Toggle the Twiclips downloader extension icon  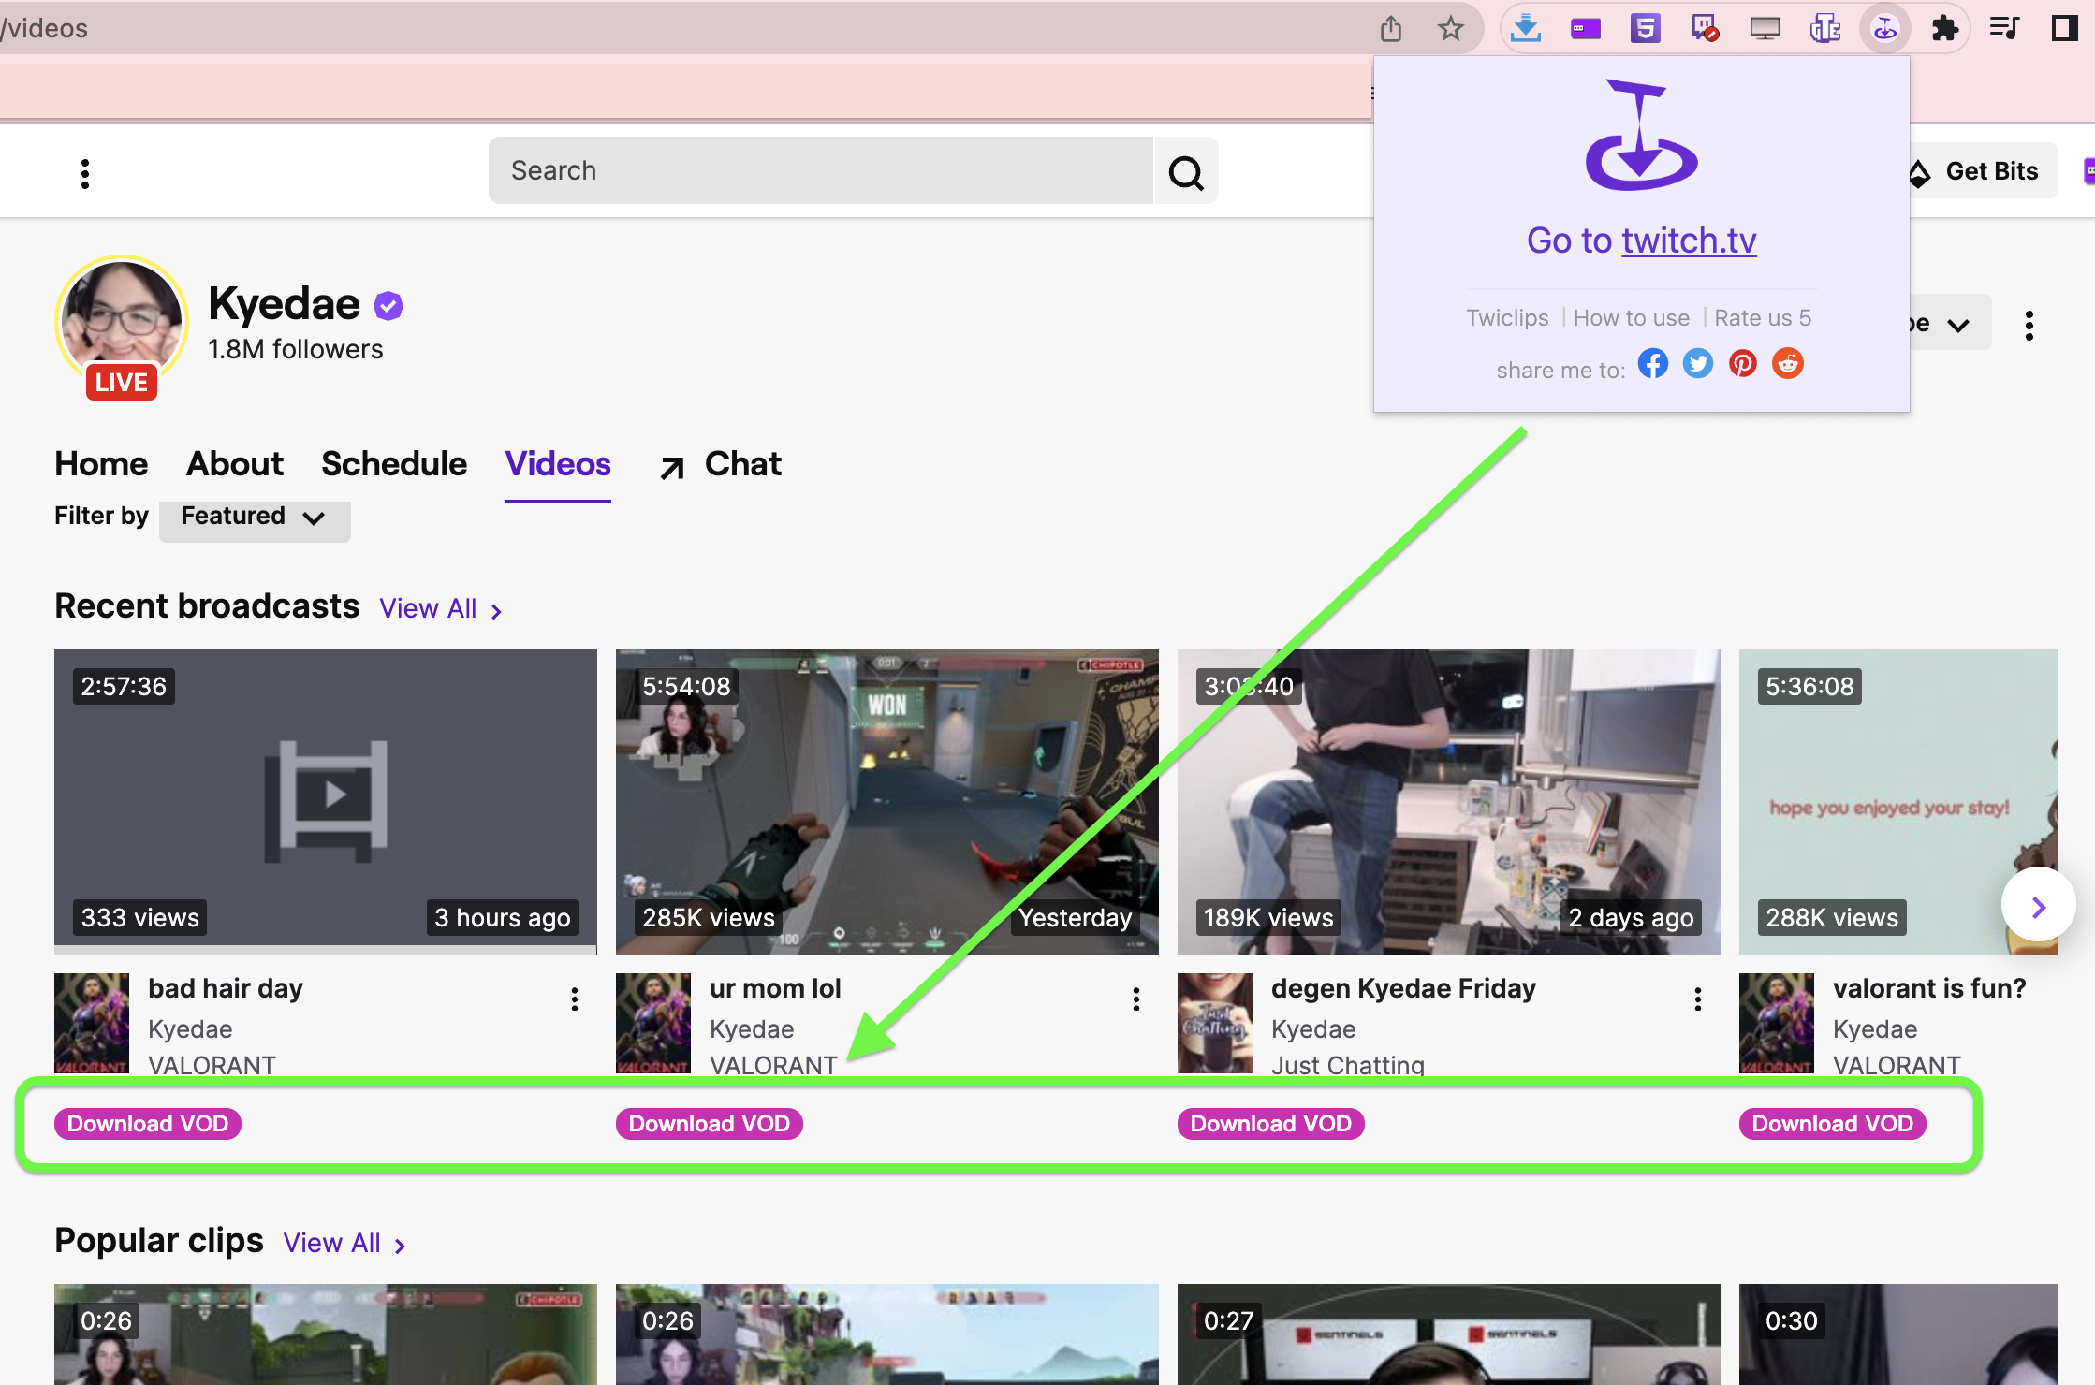click(1884, 29)
